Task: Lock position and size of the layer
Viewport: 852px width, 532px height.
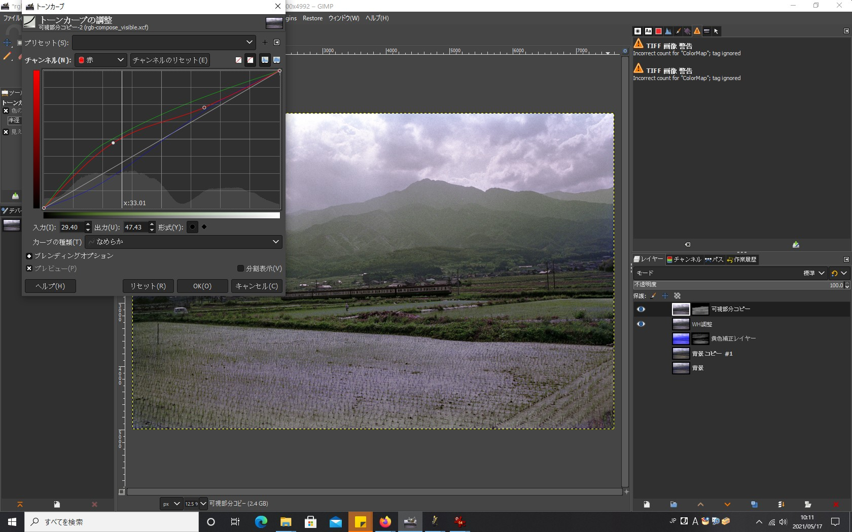Action: point(665,296)
